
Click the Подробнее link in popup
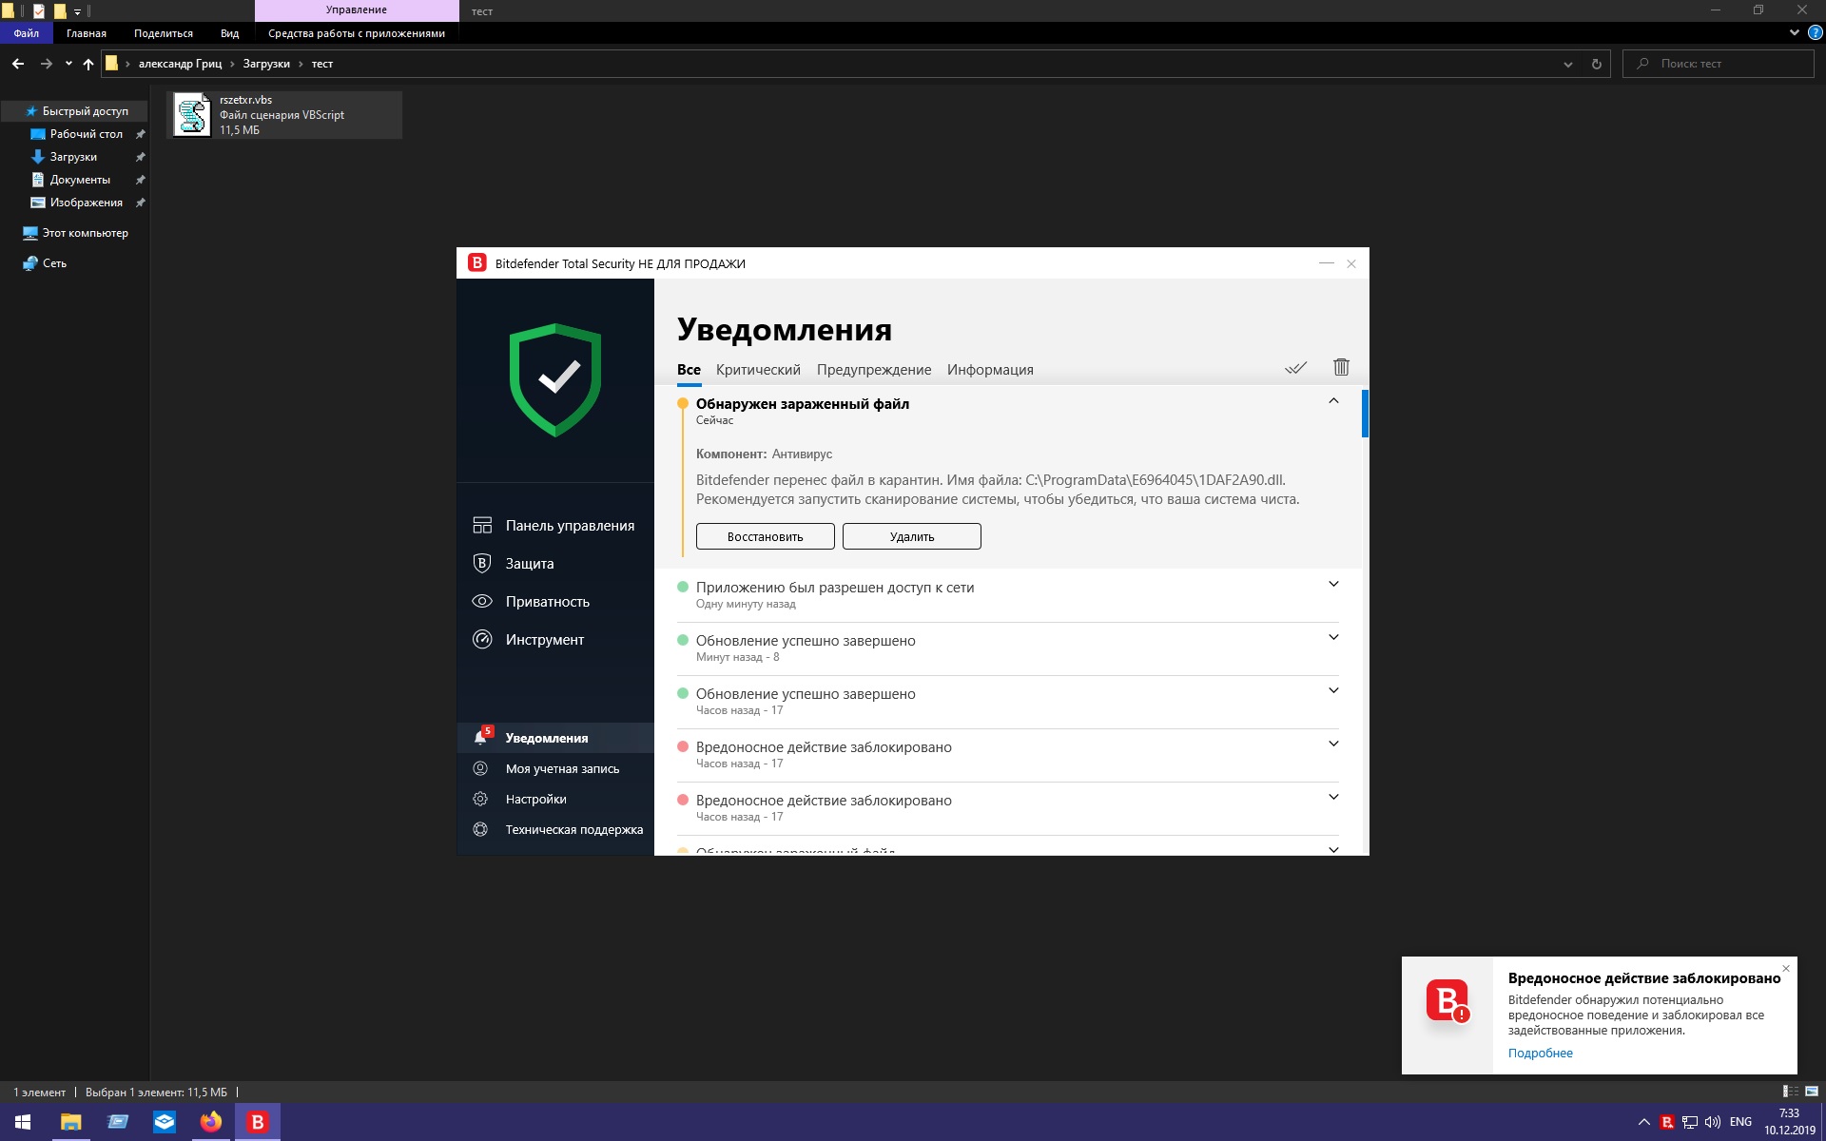(x=1540, y=1053)
